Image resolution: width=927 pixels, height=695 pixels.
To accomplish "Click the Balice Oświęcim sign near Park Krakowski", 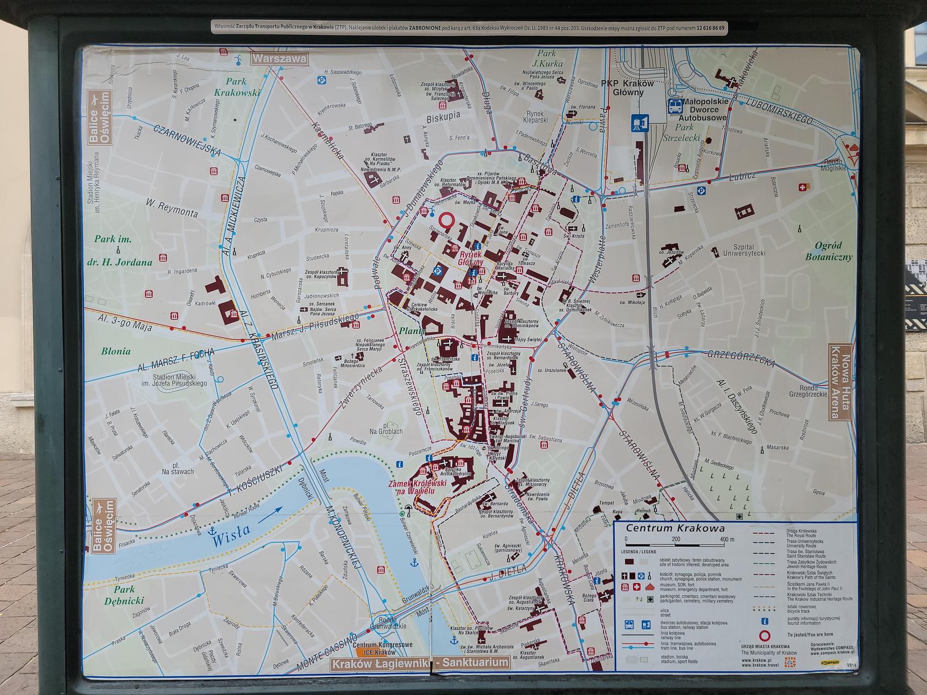I will click(x=101, y=118).
